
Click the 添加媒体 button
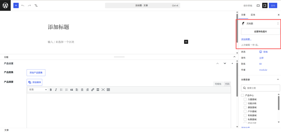pyautogui.click(x=34, y=82)
